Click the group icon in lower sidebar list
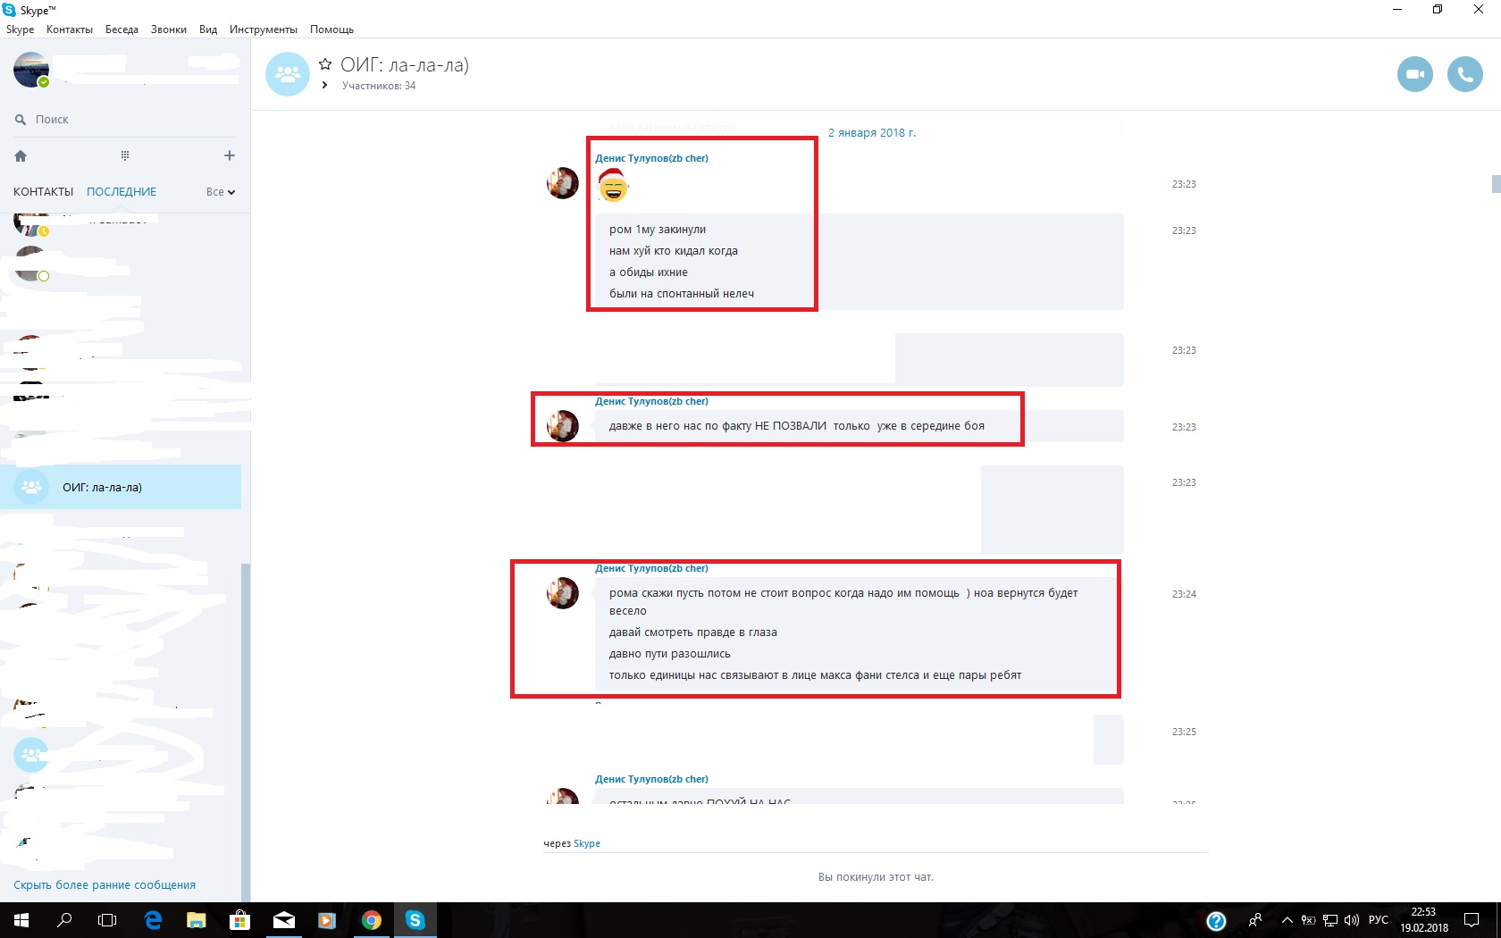This screenshot has height=938, width=1501. tap(31, 755)
